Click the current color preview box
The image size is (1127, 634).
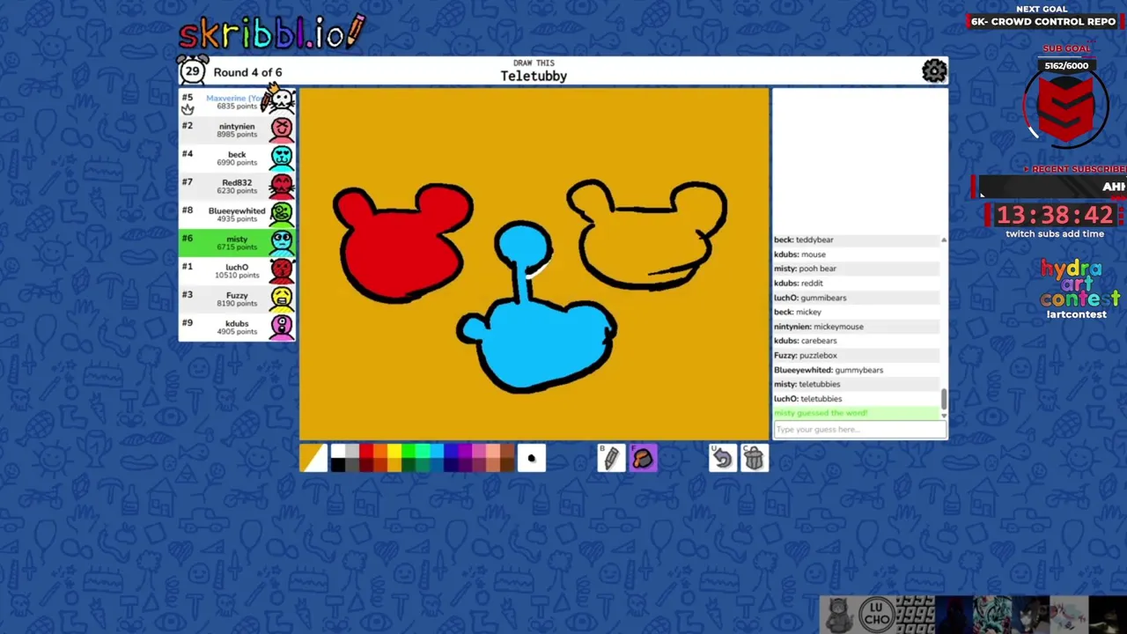(x=313, y=458)
